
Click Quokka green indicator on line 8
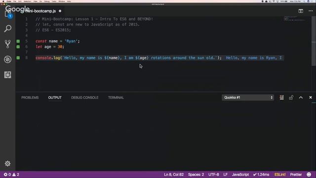click(18, 58)
